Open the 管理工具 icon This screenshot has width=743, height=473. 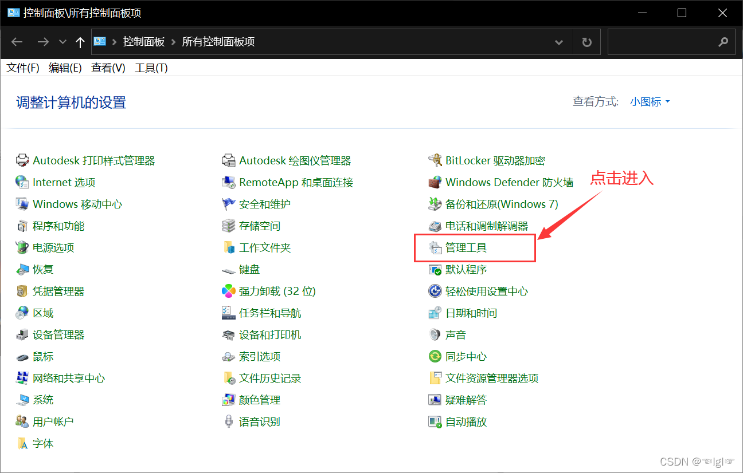pyautogui.click(x=435, y=247)
